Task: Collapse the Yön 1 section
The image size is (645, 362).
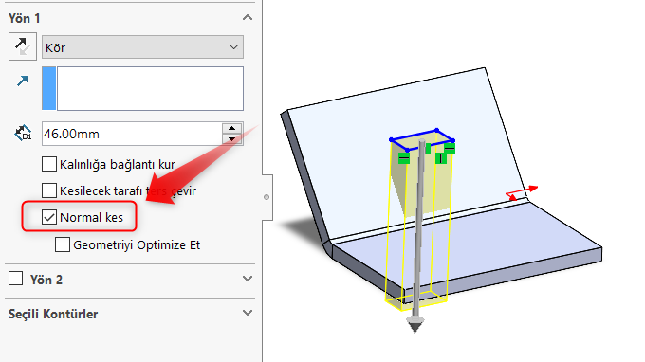Action: (248, 18)
